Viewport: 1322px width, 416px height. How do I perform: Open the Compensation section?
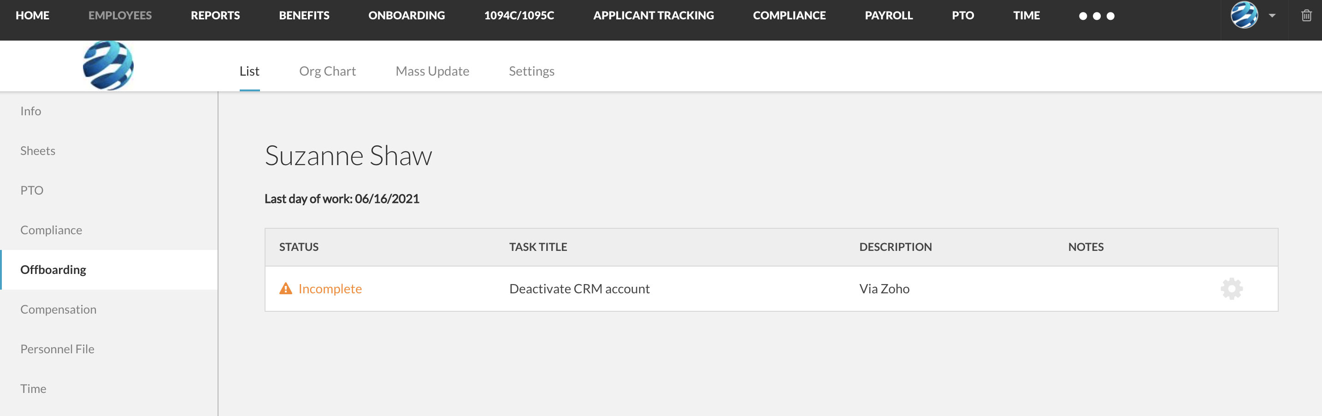(x=58, y=309)
